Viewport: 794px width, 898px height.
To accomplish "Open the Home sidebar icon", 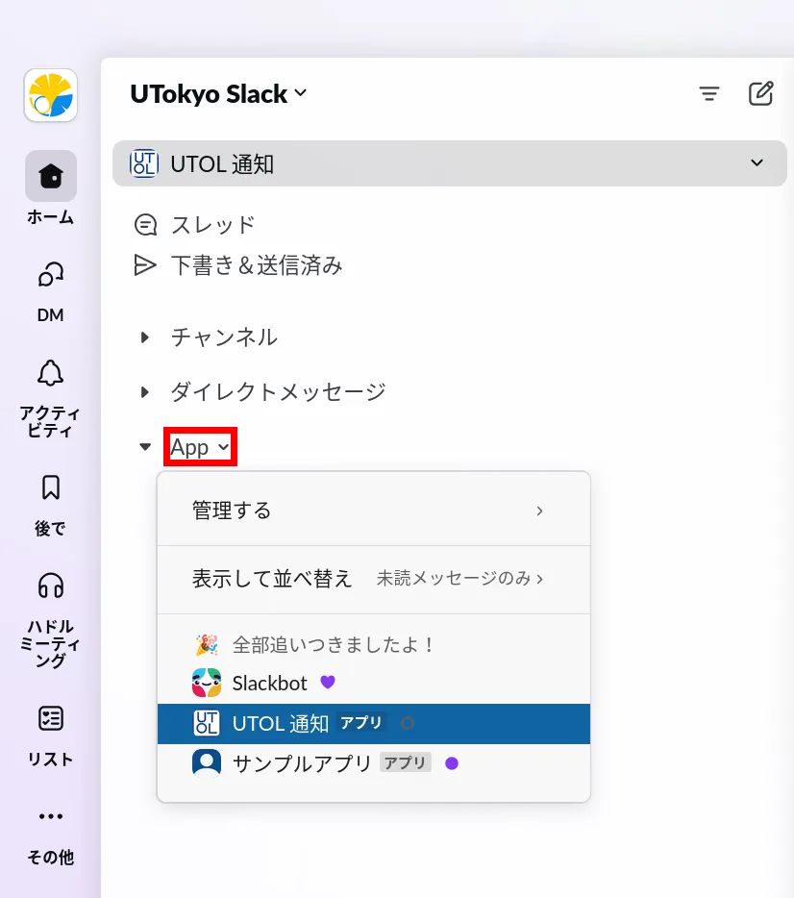I will point(51,176).
